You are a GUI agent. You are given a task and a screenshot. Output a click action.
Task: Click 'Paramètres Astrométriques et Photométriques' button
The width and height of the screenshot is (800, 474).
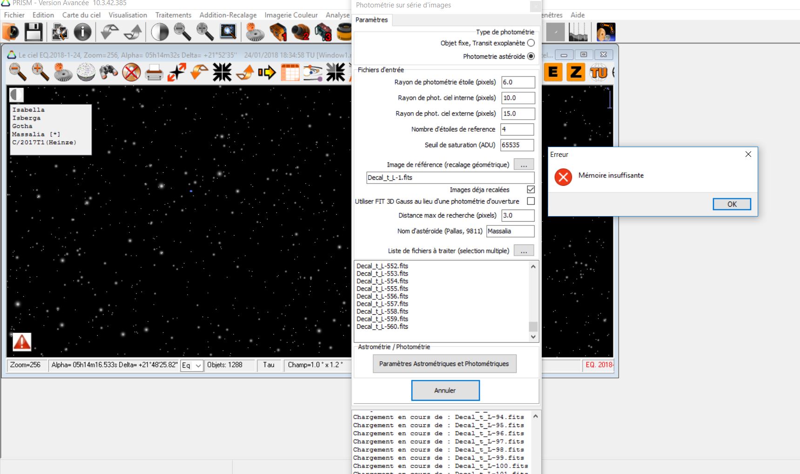point(444,364)
